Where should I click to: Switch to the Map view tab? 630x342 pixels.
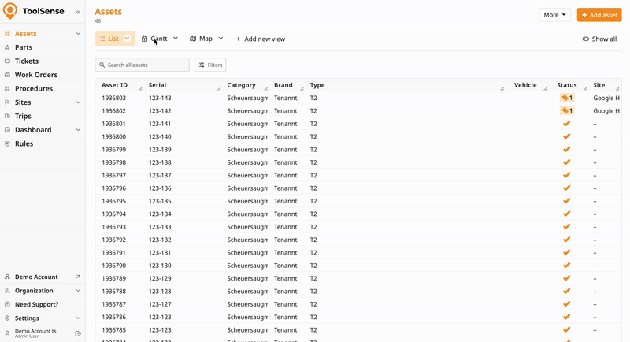(x=202, y=39)
